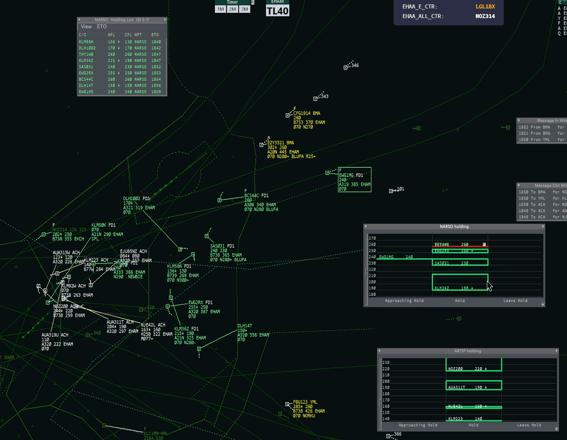Select BCS44C in the holding list

[x=122, y=79]
